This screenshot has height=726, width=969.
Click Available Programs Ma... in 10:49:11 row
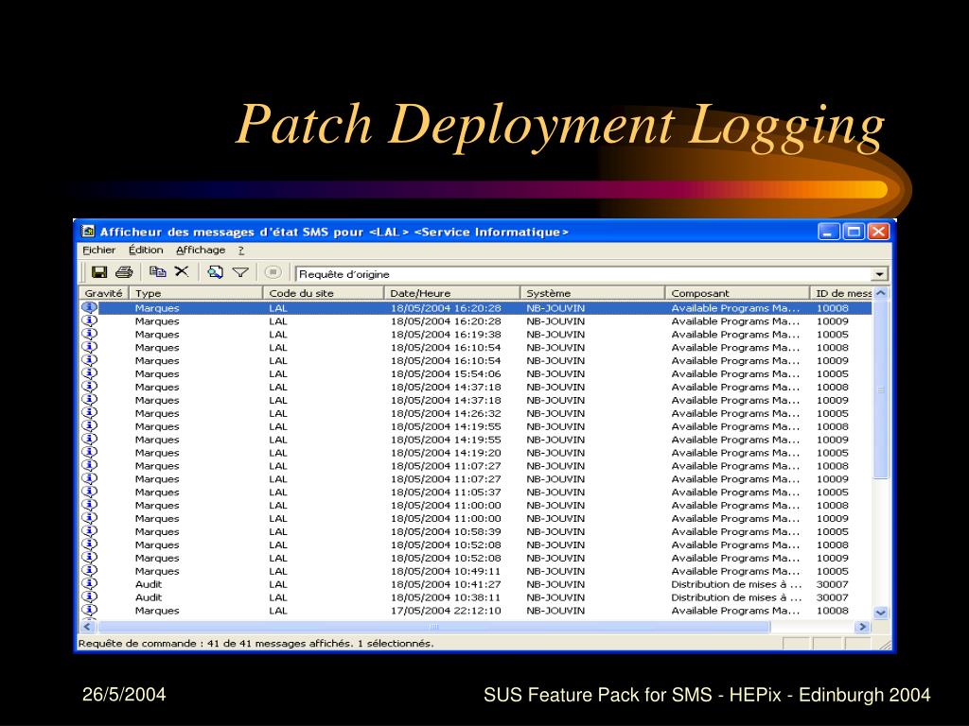735,571
